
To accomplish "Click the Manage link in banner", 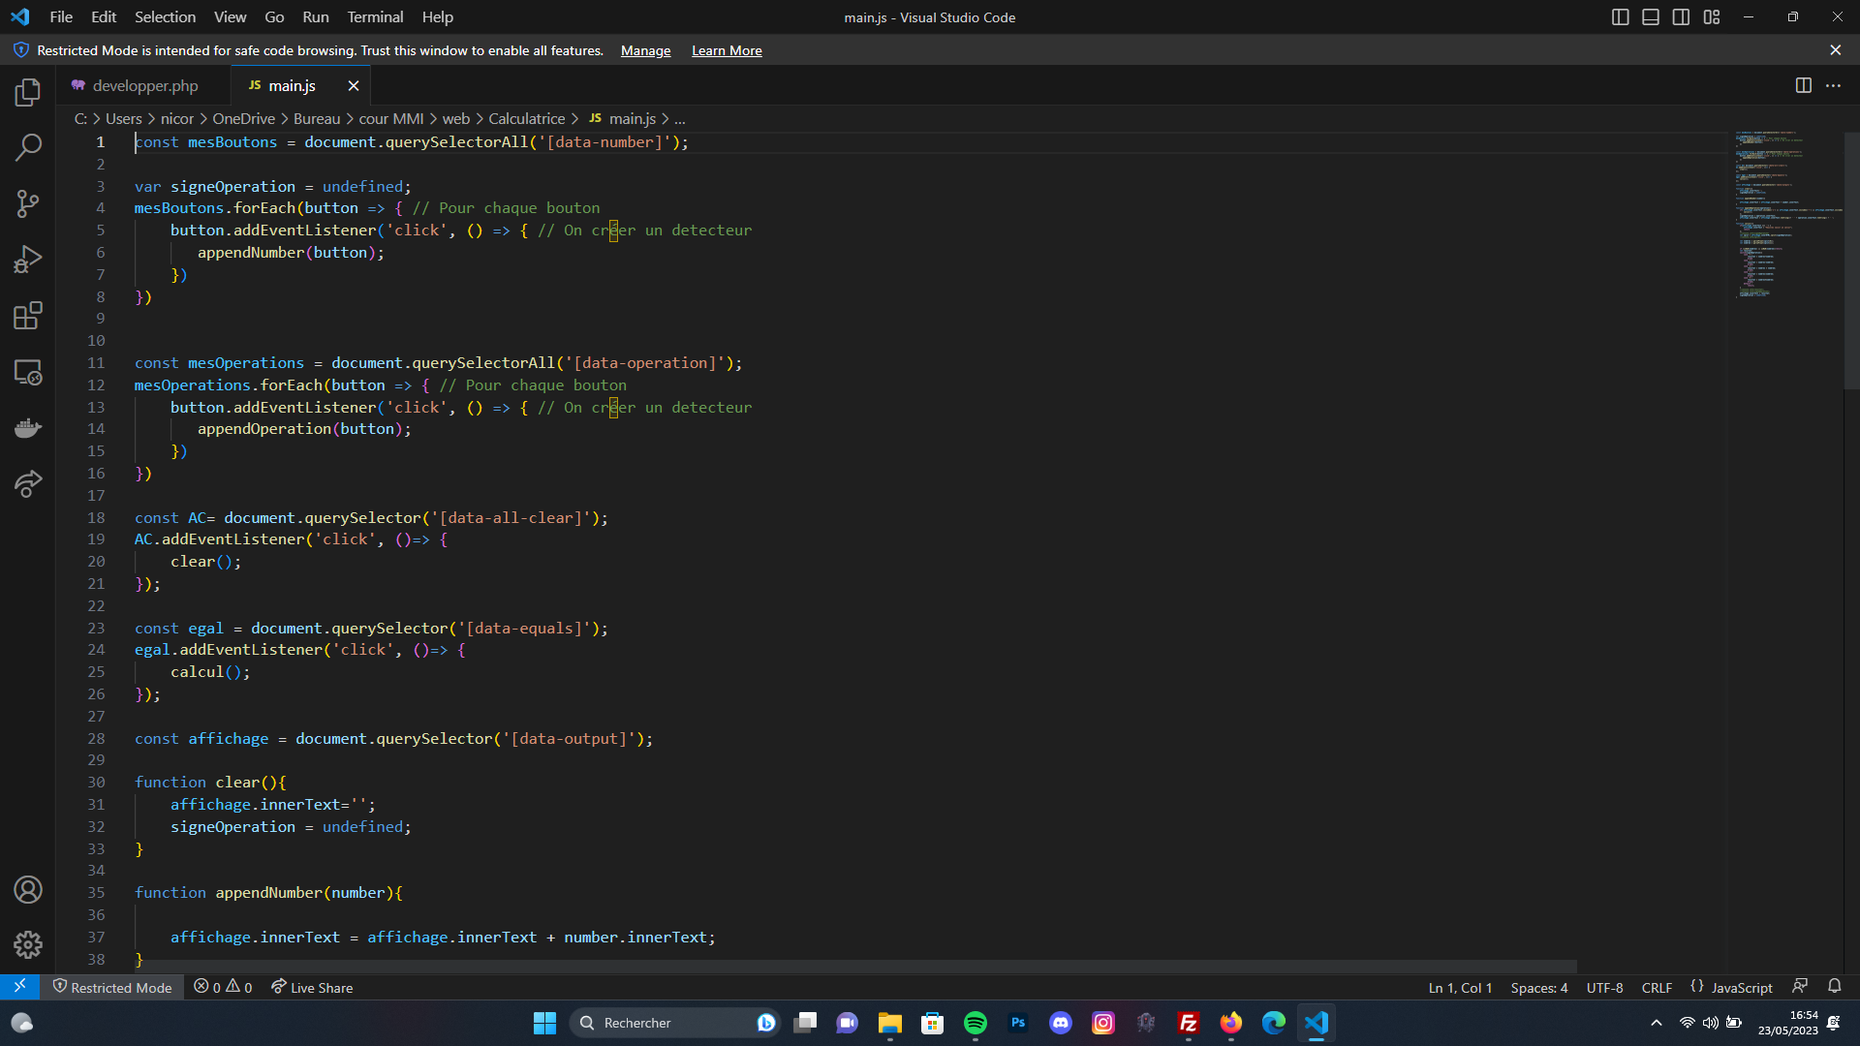I will tap(645, 50).
